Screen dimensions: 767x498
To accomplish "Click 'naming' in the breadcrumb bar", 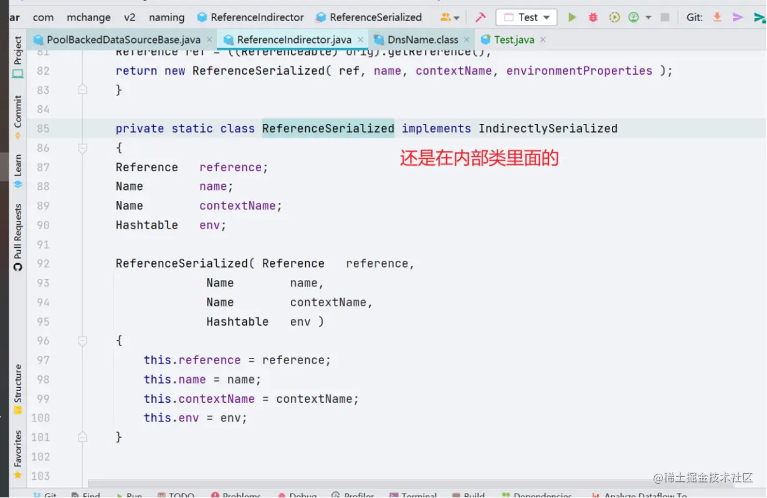I will (x=166, y=17).
